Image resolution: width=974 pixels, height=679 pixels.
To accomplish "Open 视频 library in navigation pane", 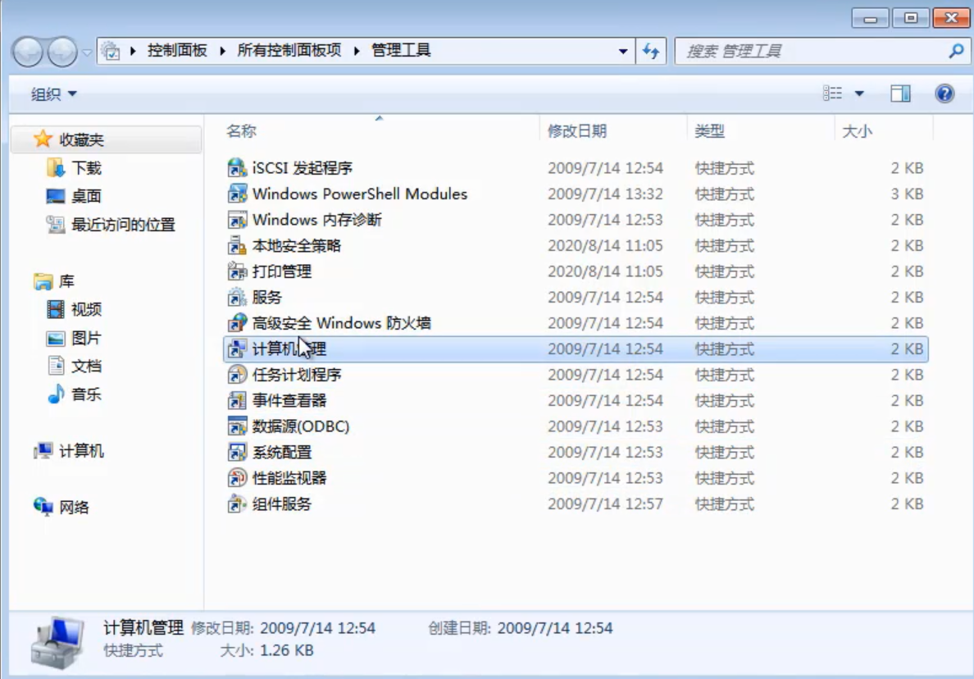I will [x=86, y=309].
